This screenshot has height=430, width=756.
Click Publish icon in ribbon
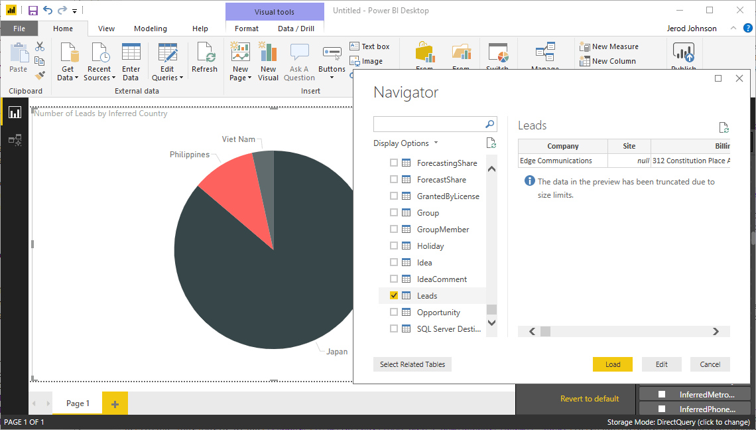click(683, 52)
